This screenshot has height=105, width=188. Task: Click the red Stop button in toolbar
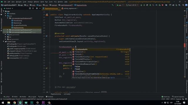162,5
